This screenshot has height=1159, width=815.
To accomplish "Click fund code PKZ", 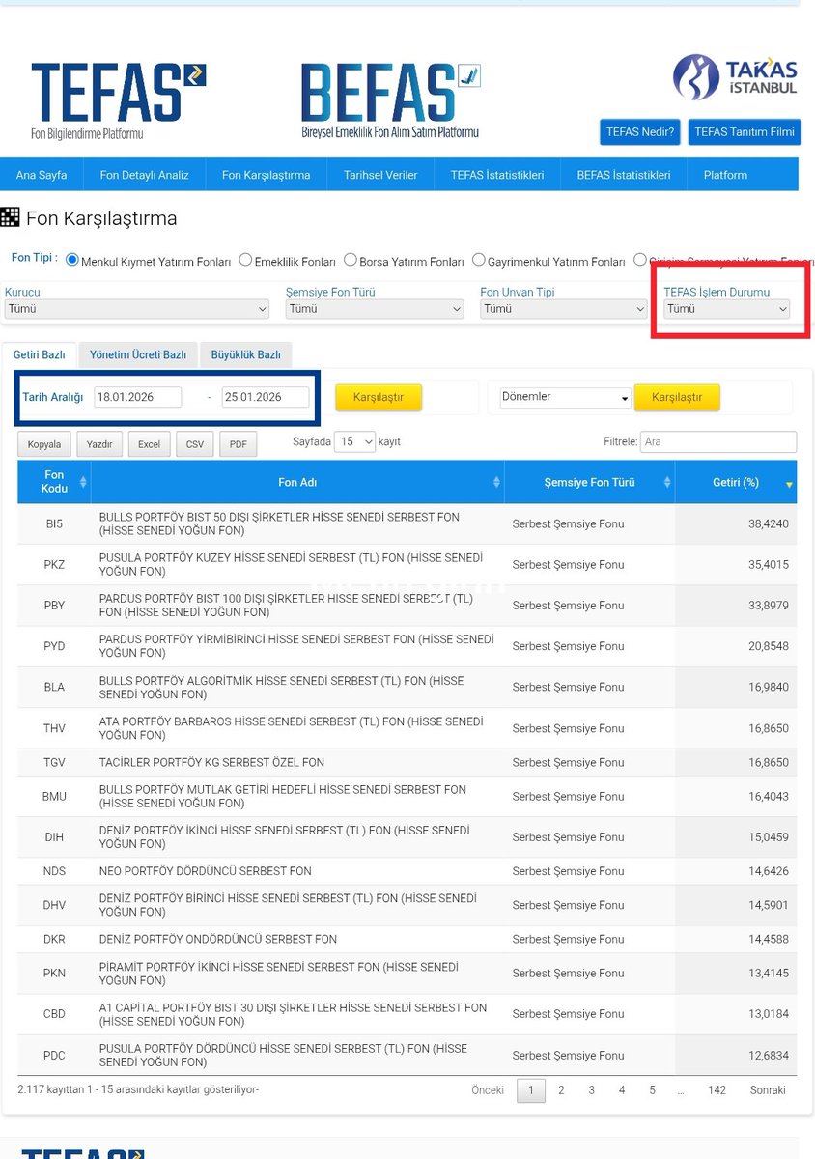I will [54, 565].
